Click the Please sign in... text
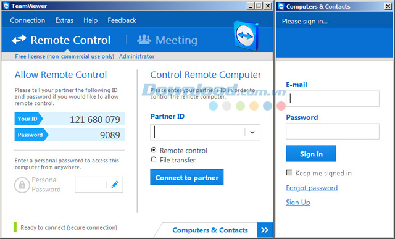395x239 pixels. click(305, 22)
